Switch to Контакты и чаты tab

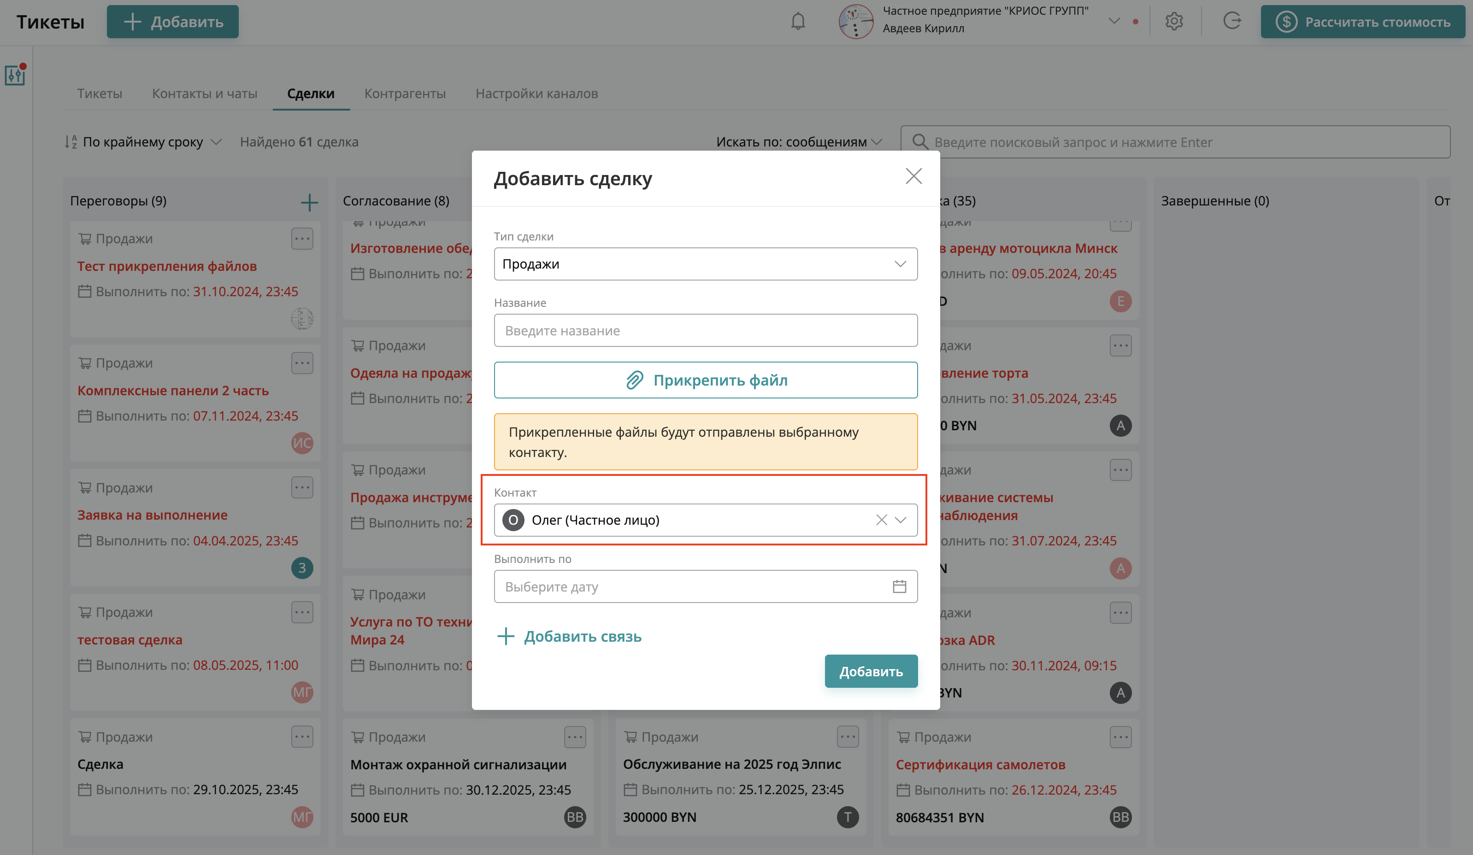(205, 94)
